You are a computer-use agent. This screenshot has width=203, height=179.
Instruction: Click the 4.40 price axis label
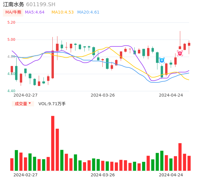11,91
